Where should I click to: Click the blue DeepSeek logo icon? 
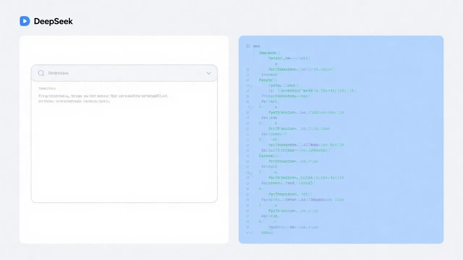(25, 21)
